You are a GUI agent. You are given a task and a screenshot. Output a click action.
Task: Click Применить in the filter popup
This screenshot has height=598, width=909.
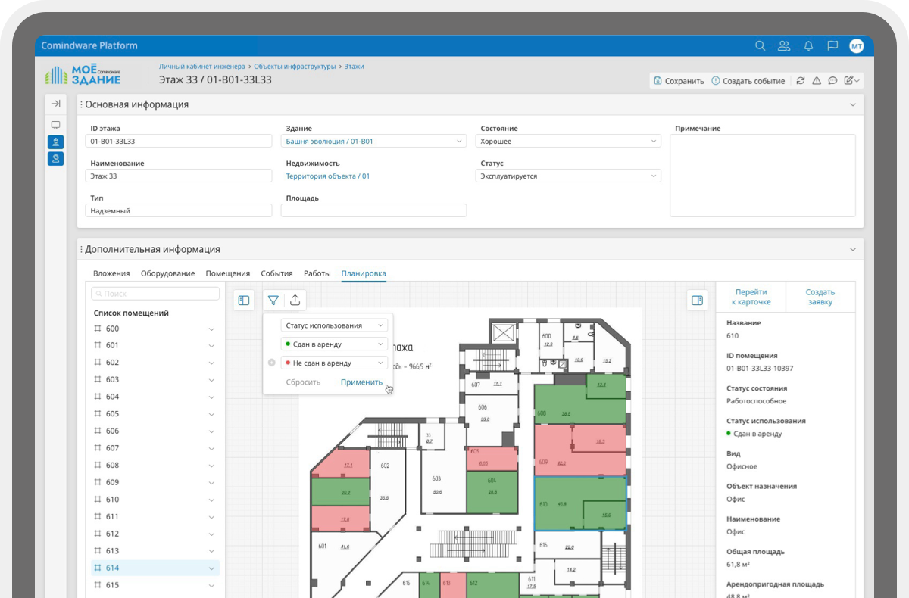coord(361,382)
